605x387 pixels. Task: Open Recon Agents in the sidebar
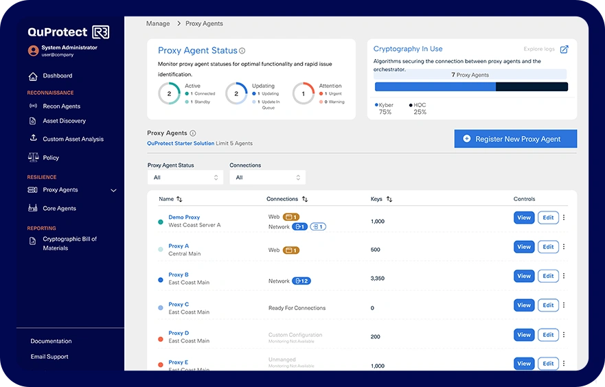coord(61,106)
